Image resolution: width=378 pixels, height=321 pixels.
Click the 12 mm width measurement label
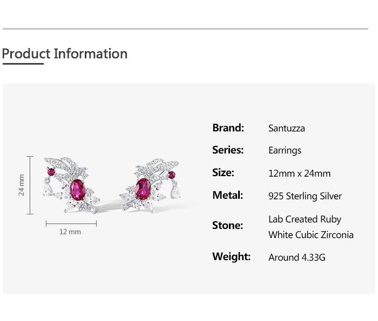coord(70,232)
